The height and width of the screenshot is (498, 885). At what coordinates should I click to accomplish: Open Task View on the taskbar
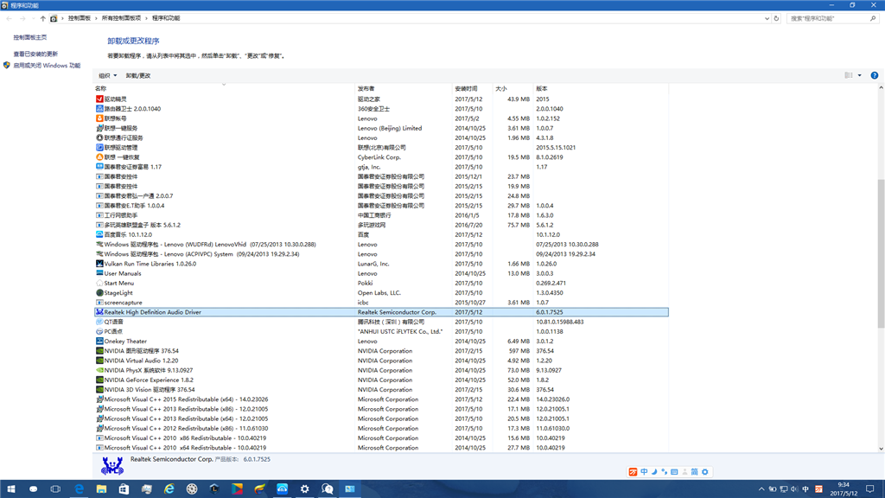click(x=55, y=489)
